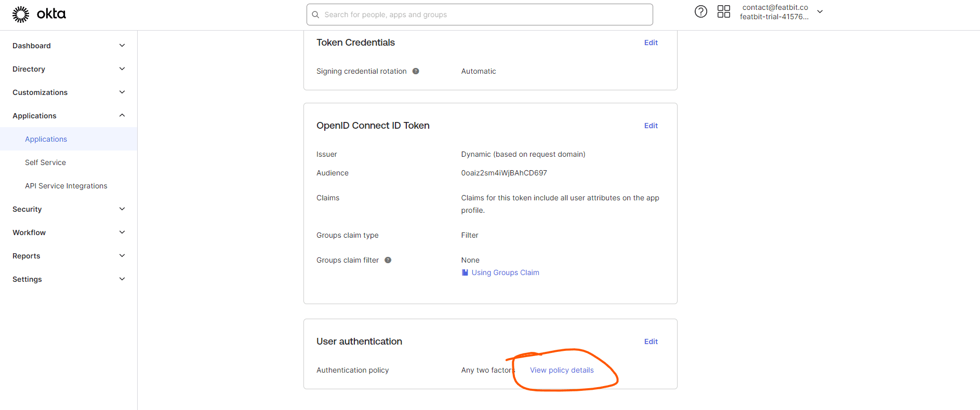Expand the Directory section
980x410 pixels.
click(x=29, y=69)
